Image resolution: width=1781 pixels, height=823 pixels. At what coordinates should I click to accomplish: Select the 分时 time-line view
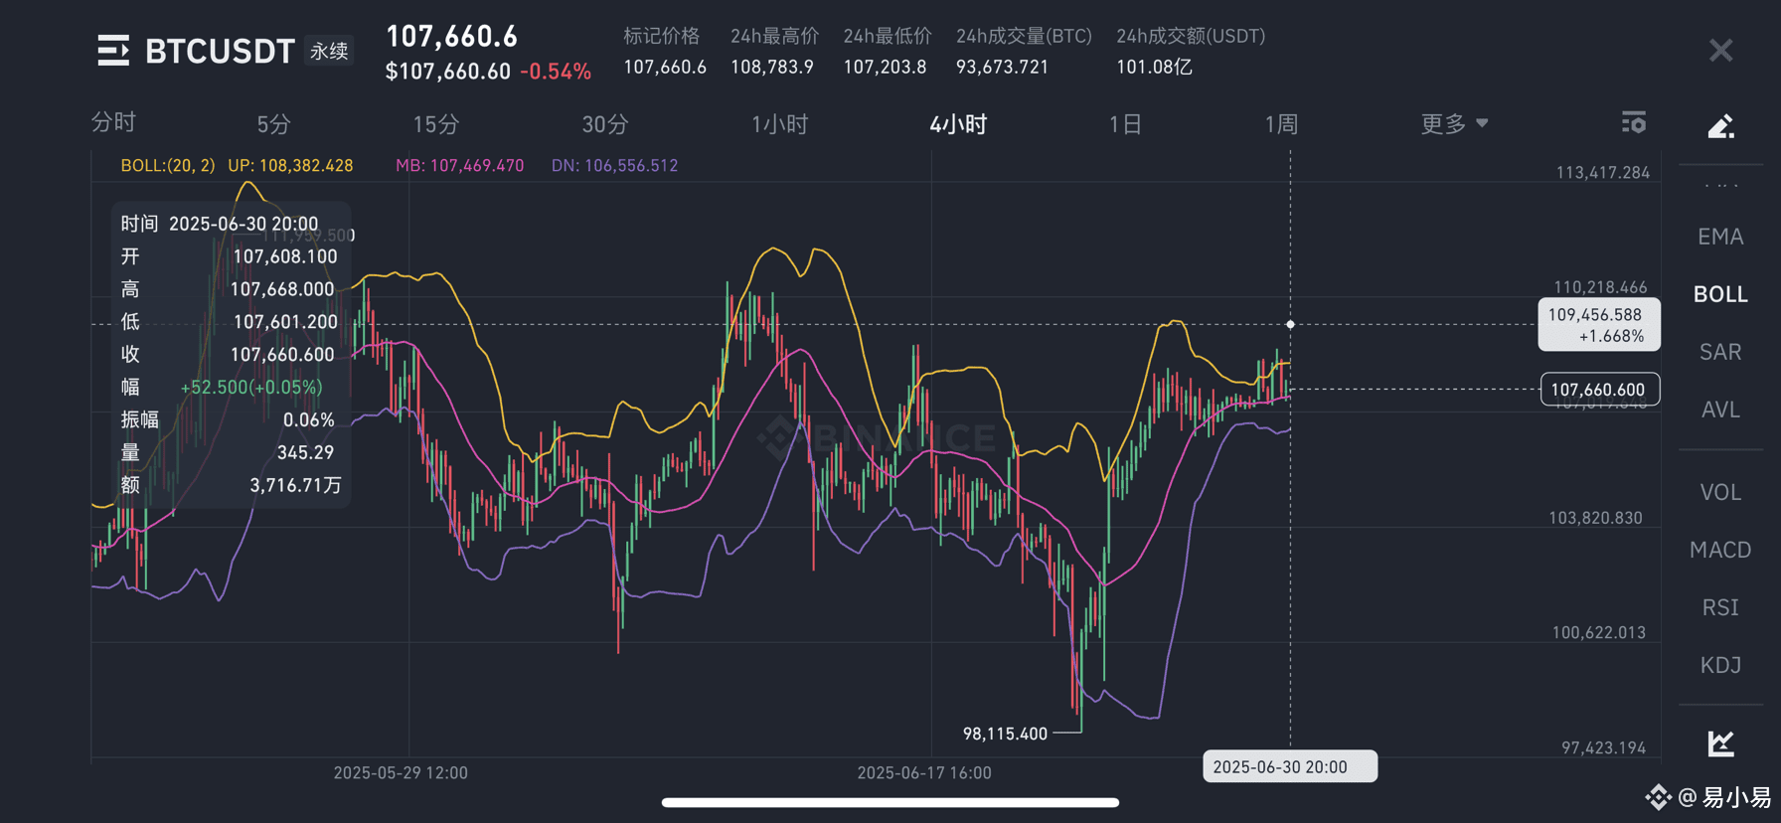113,122
